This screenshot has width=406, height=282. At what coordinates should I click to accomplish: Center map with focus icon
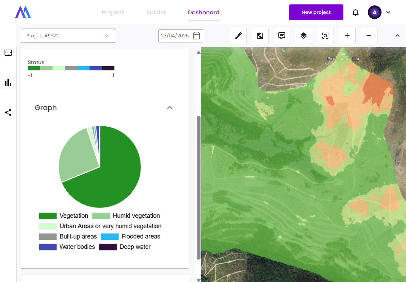pyautogui.click(x=325, y=36)
